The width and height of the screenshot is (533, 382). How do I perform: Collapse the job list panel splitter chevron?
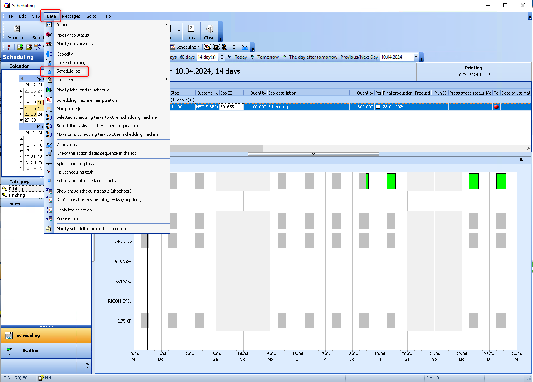pyautogui.click(x=313, y=154)
